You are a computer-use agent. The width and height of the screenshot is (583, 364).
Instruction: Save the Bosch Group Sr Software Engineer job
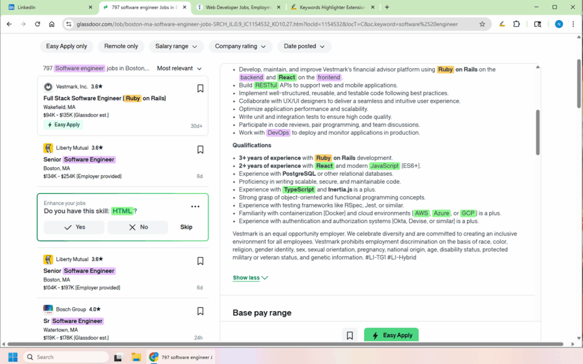[x=200, y=311]
